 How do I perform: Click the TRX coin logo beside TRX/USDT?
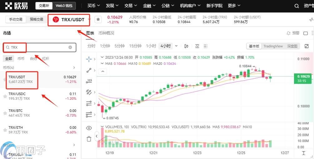(56, 20)
